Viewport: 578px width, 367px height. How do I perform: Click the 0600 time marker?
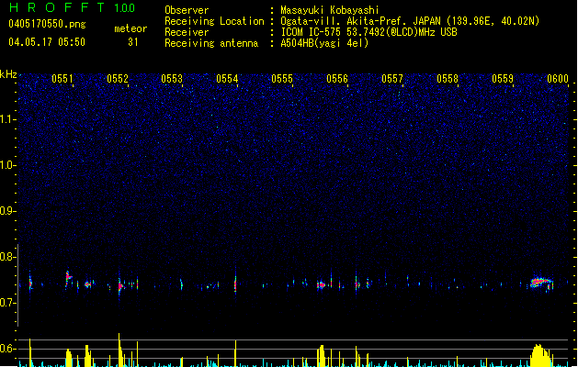pyautogui.click(x=558, y=79)
